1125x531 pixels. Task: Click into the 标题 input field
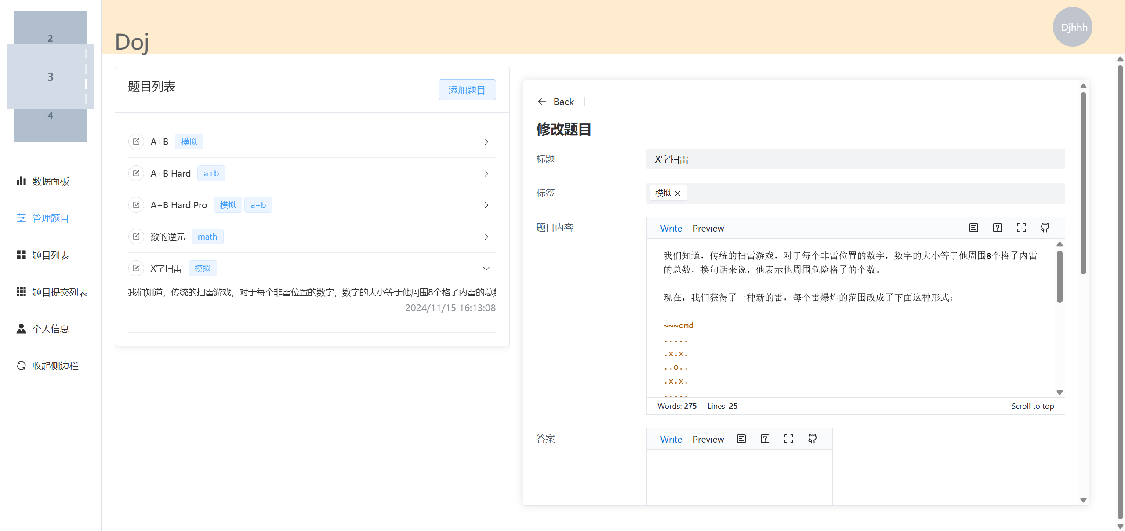[855, 159]
